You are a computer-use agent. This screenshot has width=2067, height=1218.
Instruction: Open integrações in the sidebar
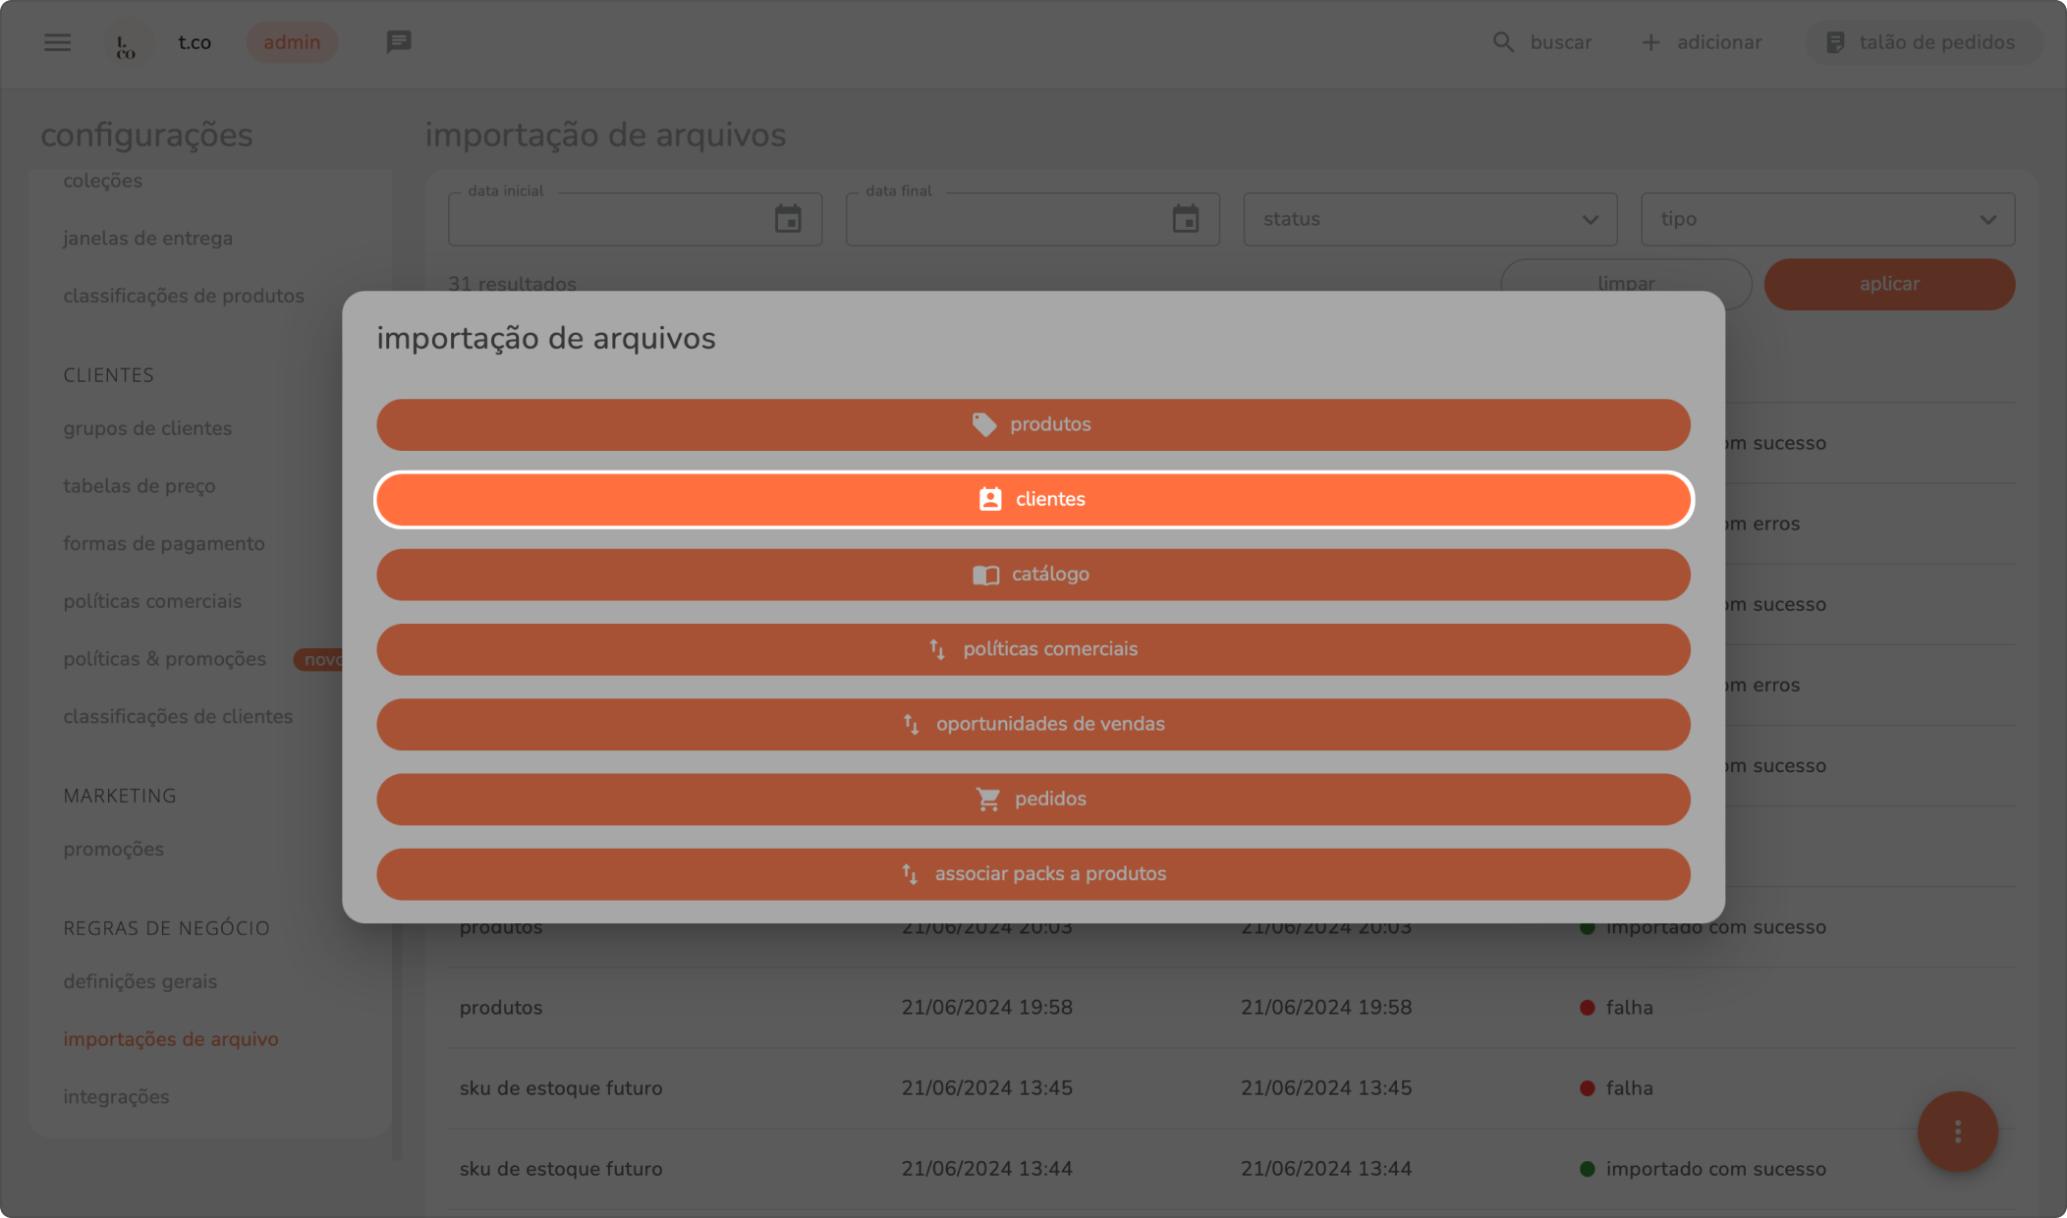[x=116, y=1096]
